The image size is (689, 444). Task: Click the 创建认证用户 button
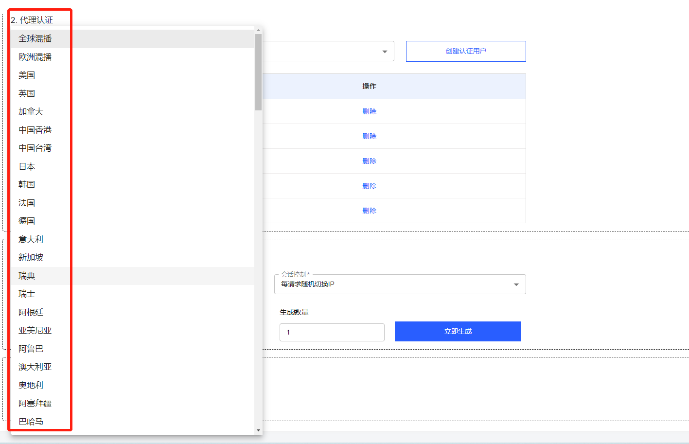pos(465,51)
